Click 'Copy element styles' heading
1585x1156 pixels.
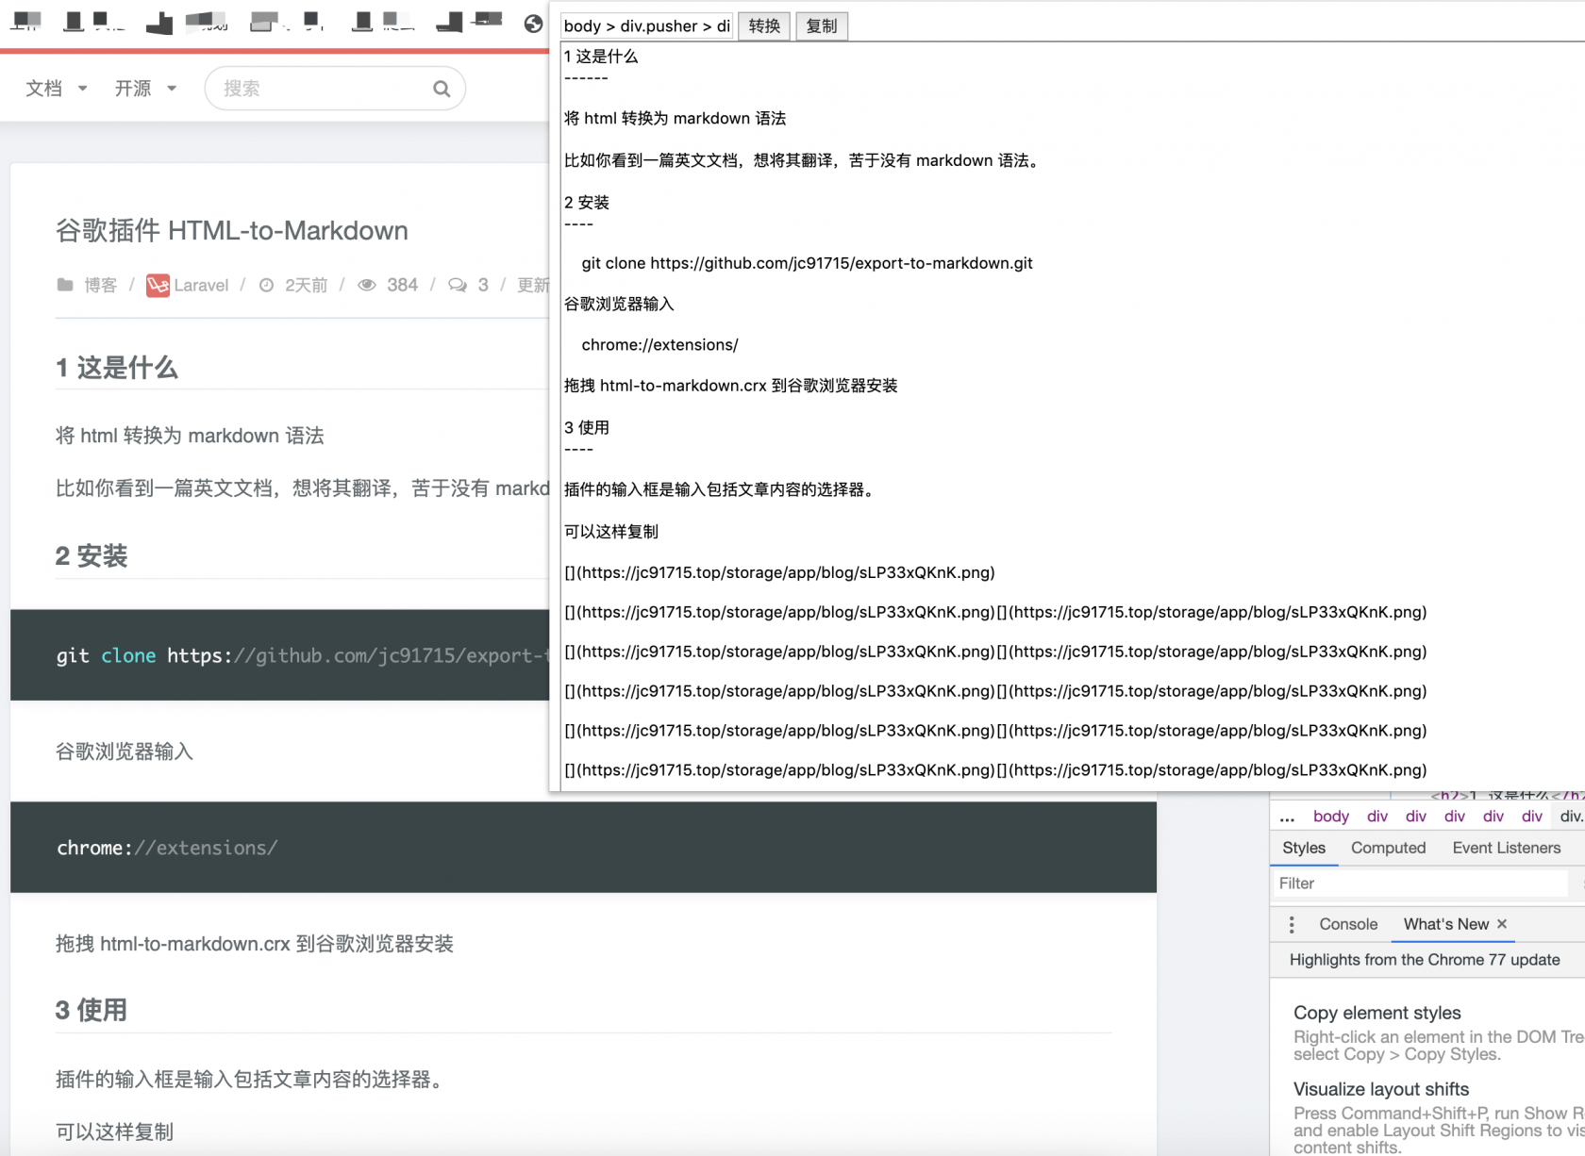click(1377, 1013)
